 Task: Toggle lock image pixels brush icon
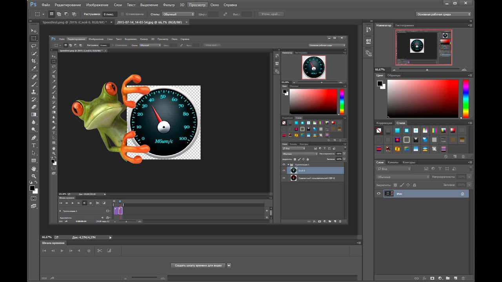[x=402, y=185]
